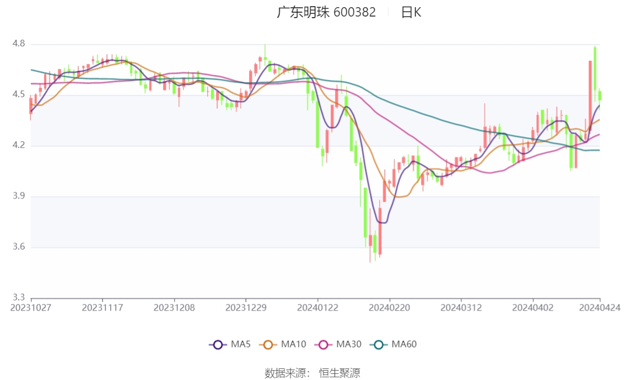The width and height of the screenshot is (625, 380).
Task: Click the 20231229 date axis label
Action: coord(246,308)
